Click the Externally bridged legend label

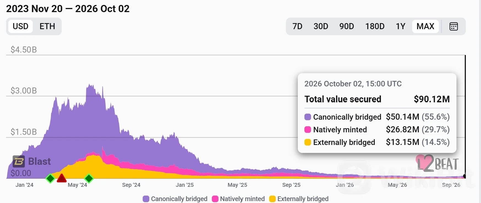[303, 199]
